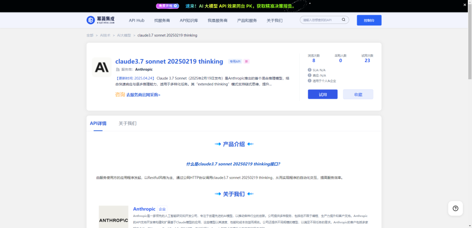Open the 找服务商 menu

click(162, 20)
